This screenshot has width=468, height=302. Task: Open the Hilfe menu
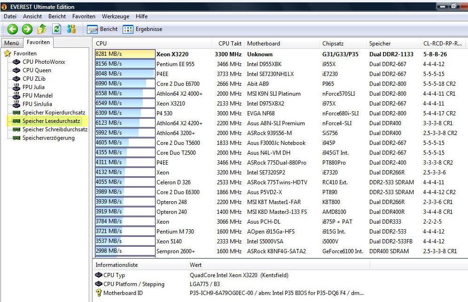(x=142, y=16)
